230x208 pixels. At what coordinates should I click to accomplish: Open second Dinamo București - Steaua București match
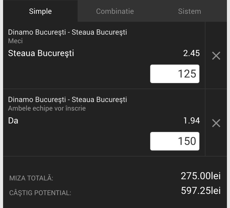(67, 100)
